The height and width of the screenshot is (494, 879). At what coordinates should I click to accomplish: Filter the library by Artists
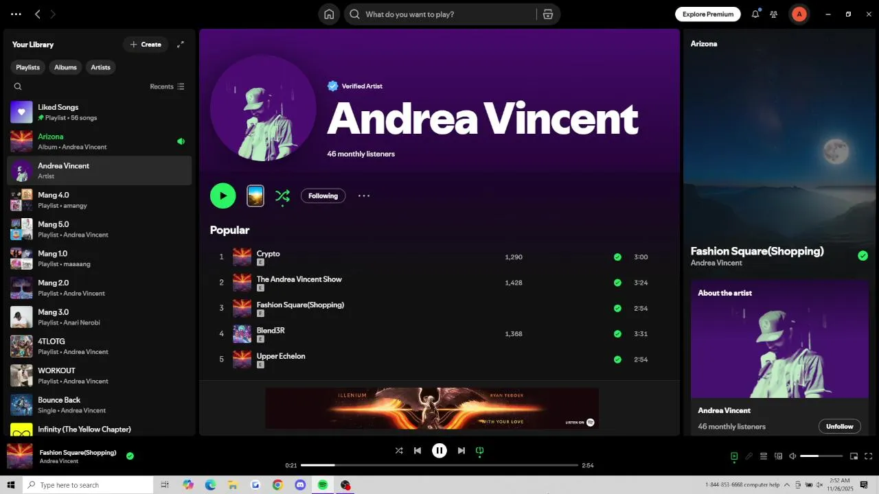(101, 67)
